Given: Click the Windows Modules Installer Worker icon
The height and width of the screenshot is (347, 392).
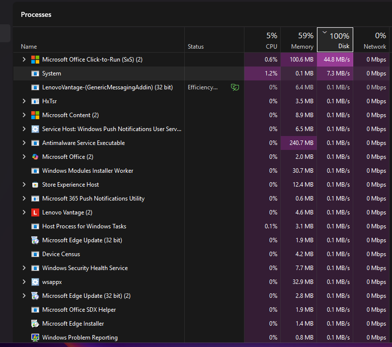Looking at the screenshot, I should (35, 171).
